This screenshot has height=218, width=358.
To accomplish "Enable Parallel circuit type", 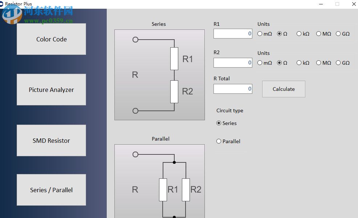I will point(219,141).
